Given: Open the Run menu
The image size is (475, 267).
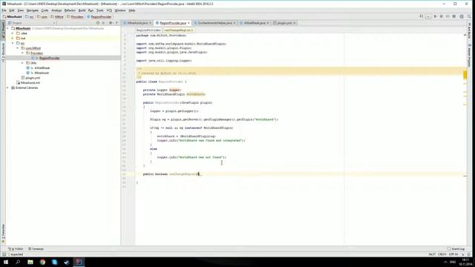Looking at the screenshot, I should pos(91,10).
